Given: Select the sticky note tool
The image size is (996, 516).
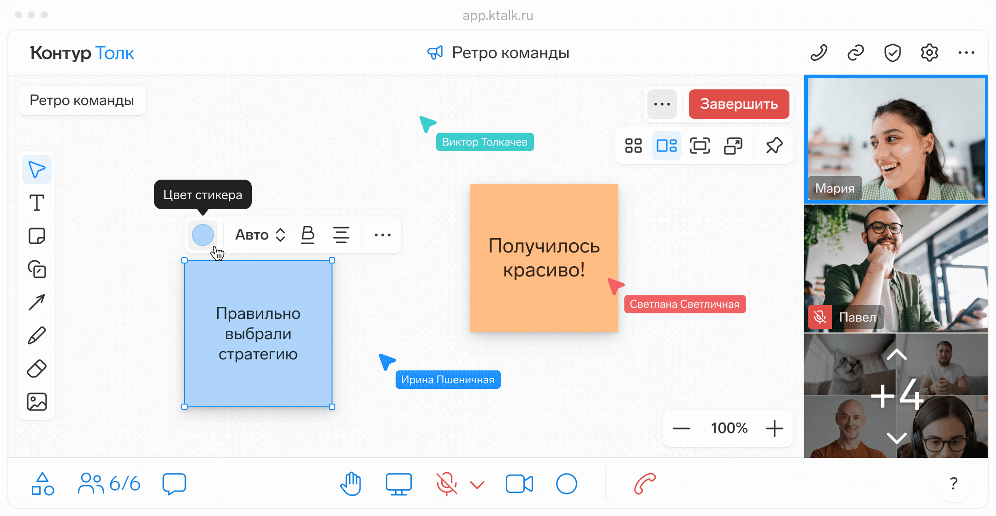Looking at the screenshot, I should 37,236.
